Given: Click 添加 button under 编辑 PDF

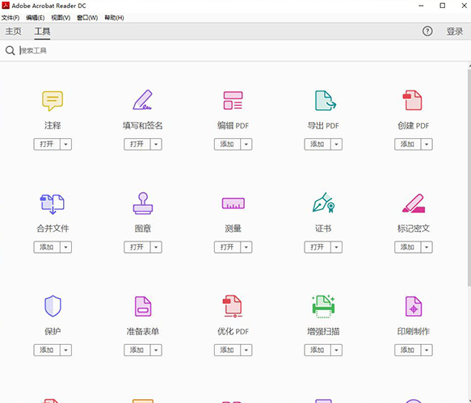Looking at the screenshot, I should pos(227,145).
